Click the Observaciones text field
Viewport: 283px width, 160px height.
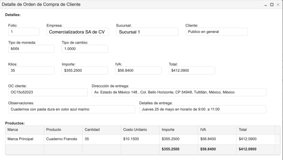click(71, 109)
